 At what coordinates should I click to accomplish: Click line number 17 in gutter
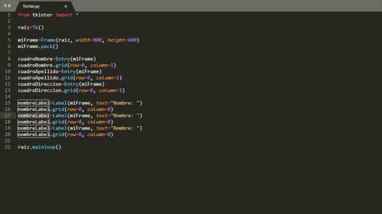[8, 115]
